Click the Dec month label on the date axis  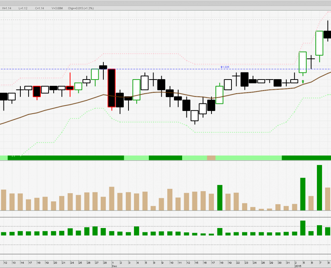click(115, 266)
